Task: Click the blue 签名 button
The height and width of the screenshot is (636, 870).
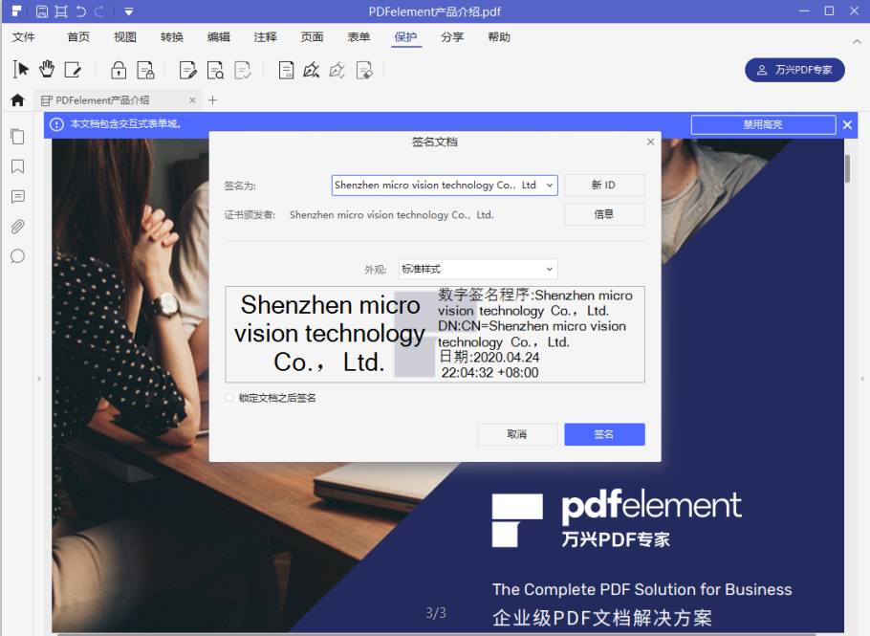Action: point(604,434)
